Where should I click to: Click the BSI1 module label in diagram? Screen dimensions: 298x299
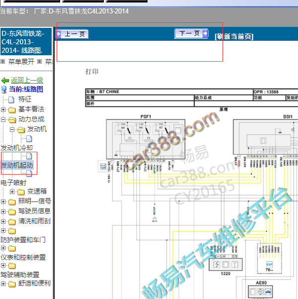point(288,116)
